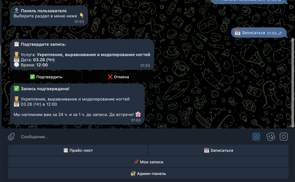Click the Отмена inline button
295x182 pixels.
118,77
